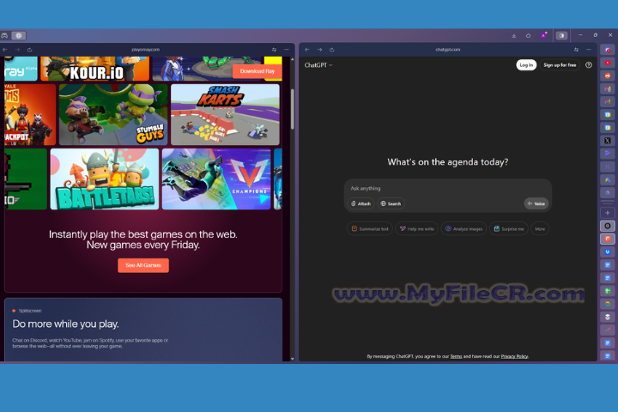Open the Reddit sidebar shortcut
The image size is (618, 412).
608,76
